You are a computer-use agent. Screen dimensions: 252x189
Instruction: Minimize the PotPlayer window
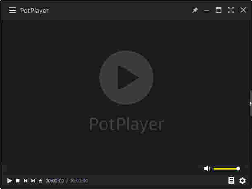click(207, 11)
